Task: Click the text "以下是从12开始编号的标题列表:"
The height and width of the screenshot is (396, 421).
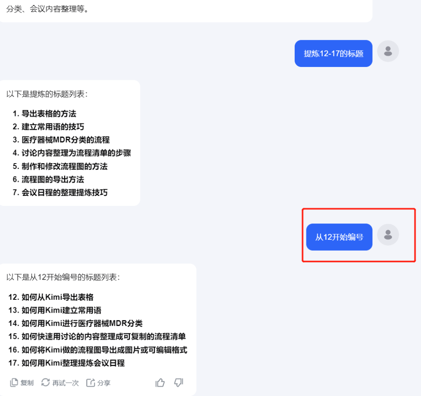Action: tap(63, 277)
